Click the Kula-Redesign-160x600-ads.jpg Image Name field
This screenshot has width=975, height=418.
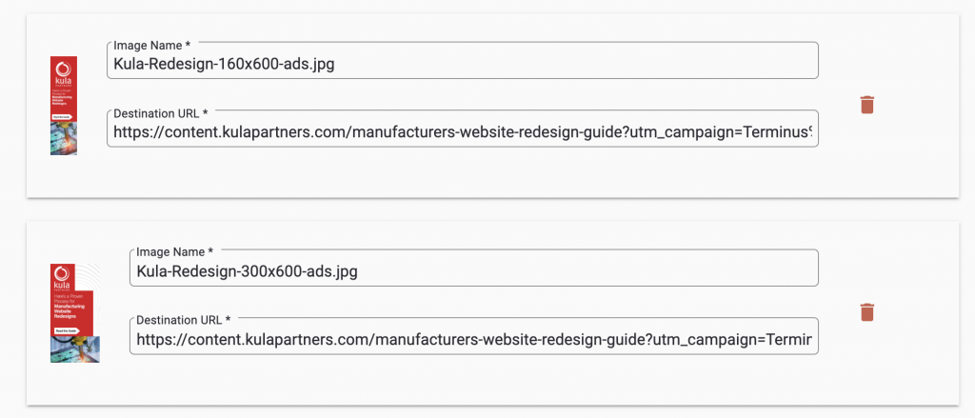click(463, 60)
